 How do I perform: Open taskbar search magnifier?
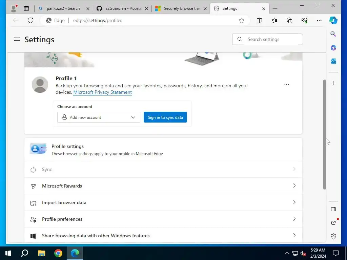point(24,253)
